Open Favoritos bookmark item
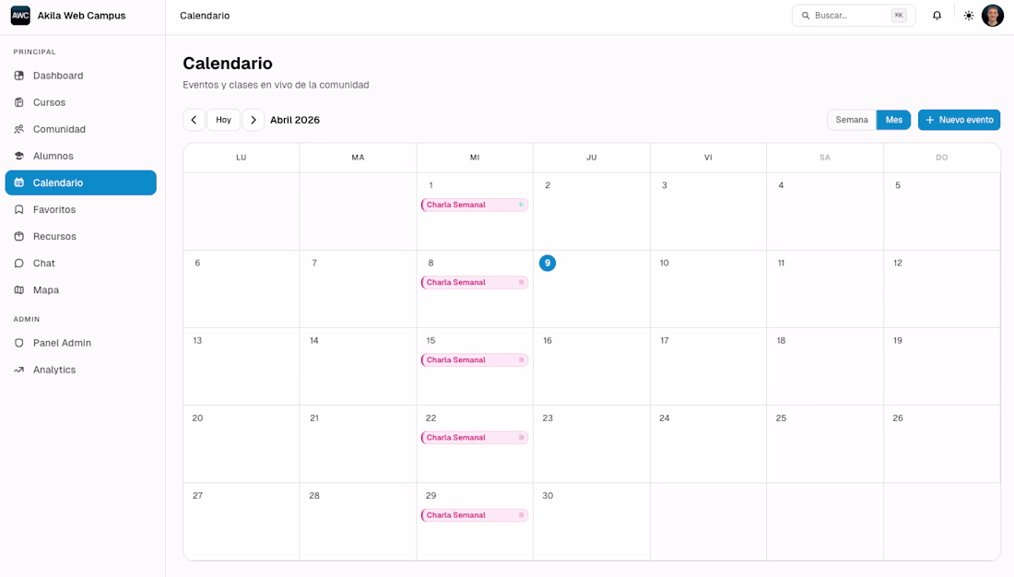The image size is (1014, 577). [54, 209]
